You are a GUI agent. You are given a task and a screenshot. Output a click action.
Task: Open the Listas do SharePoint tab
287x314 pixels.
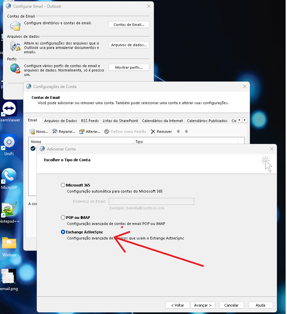[x=120, y=121]
